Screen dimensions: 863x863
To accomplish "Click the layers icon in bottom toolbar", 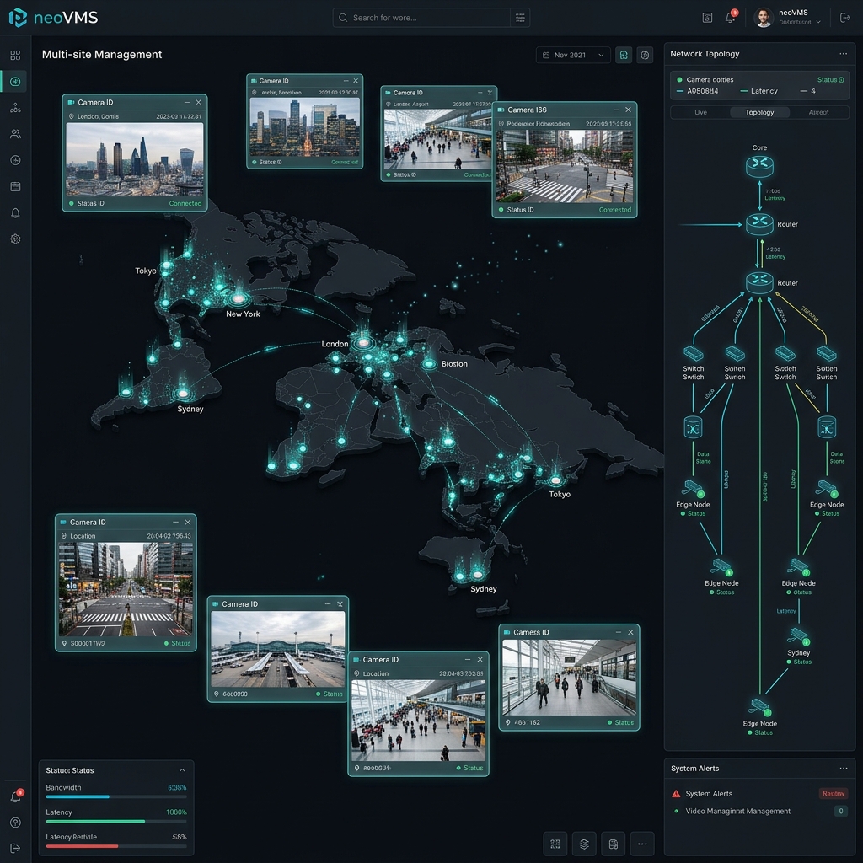I will tap(584, 844).
